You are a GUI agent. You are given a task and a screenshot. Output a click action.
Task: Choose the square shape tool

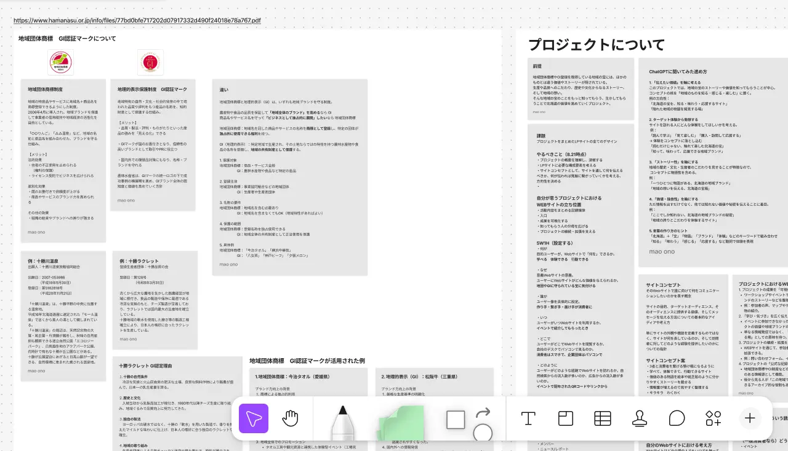(456, 420)
